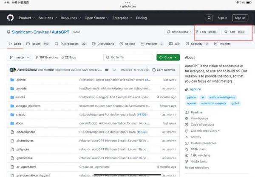Click the Notifications bell button
The image size is (255, 177).
click(x=178, y=32)
